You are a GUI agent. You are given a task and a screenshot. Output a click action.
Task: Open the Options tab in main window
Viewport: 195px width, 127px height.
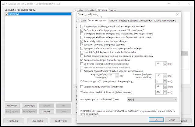click(112, 10)
